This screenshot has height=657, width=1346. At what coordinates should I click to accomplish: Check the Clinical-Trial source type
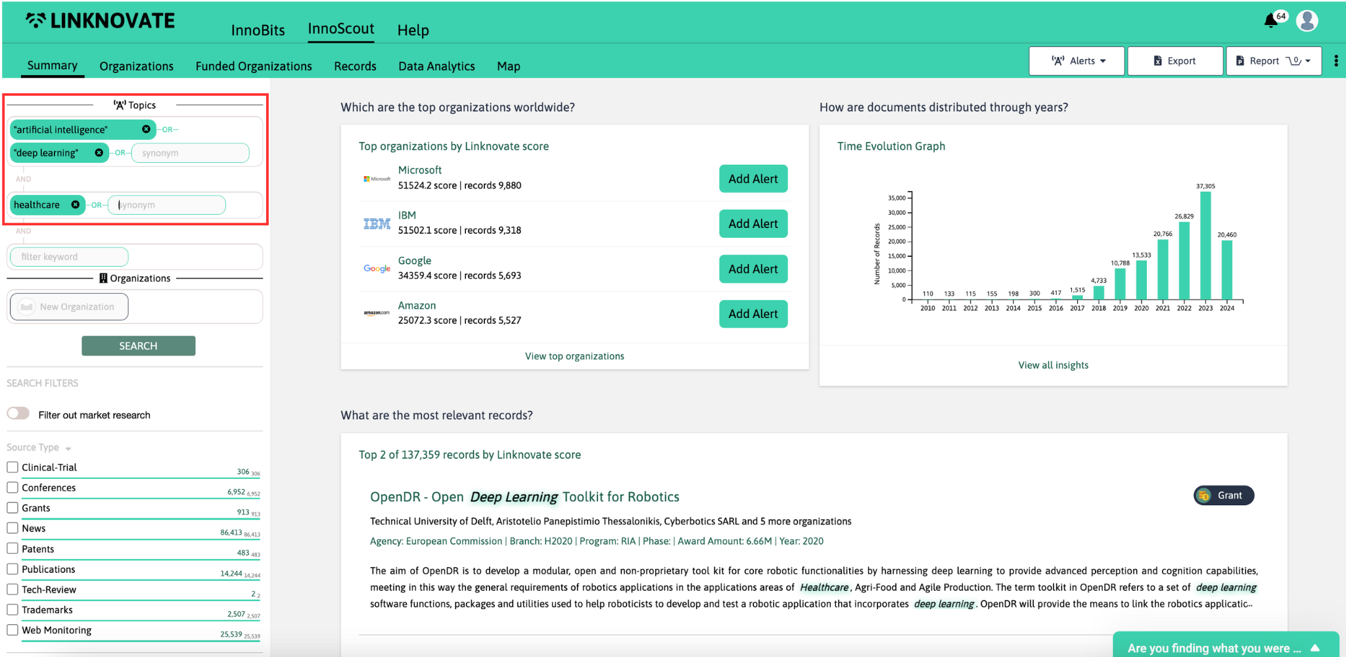coord(12,467)
